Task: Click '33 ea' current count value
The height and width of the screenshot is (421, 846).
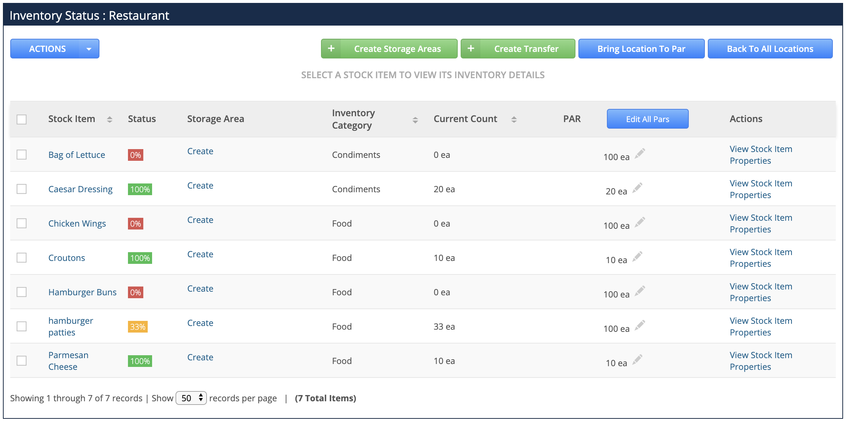Action: coord(444,327)
